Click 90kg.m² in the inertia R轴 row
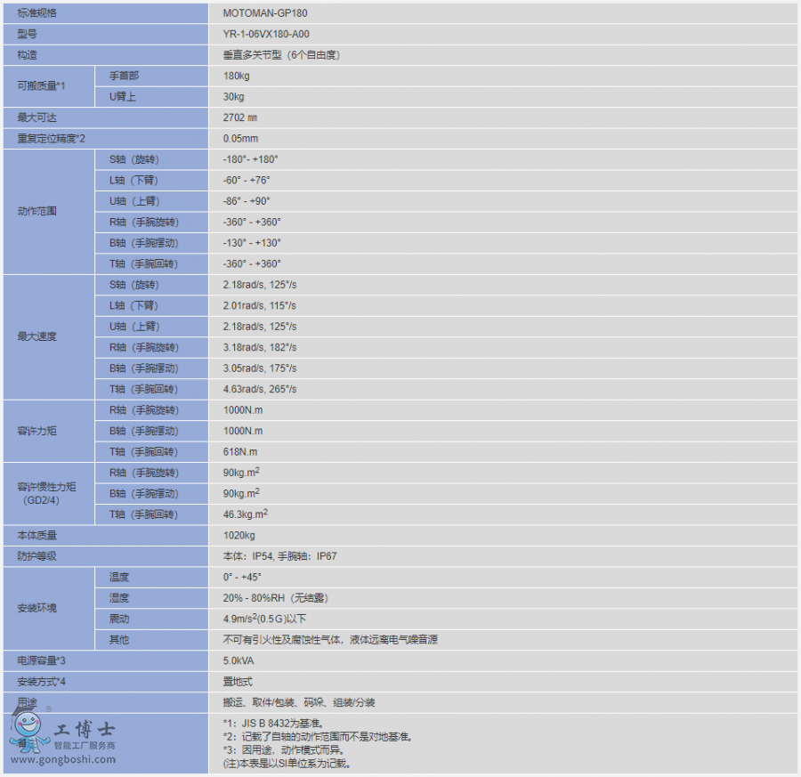Screen dimensions: 801x777 coord(241,473)
